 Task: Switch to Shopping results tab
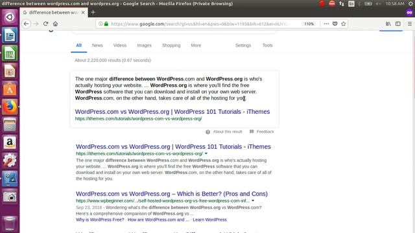click(171, 45)
